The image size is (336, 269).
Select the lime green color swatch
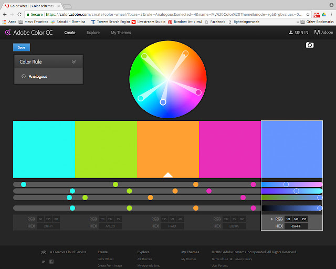coord(106,149)
